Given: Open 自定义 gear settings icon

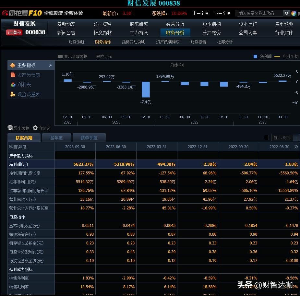Looking at the screenshot, I should [x=35, y=128].
